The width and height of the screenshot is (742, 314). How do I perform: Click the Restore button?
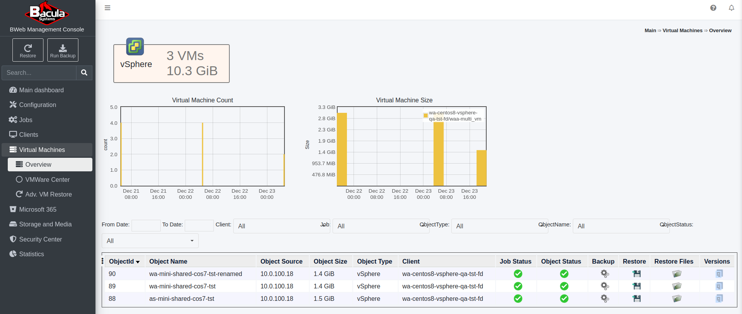point(28,50)
